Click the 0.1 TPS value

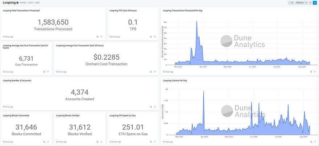click(133, 22)
